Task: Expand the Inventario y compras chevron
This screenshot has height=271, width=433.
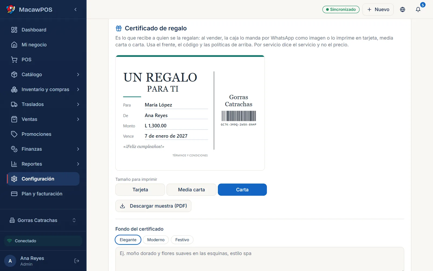Action: point(78,89)
